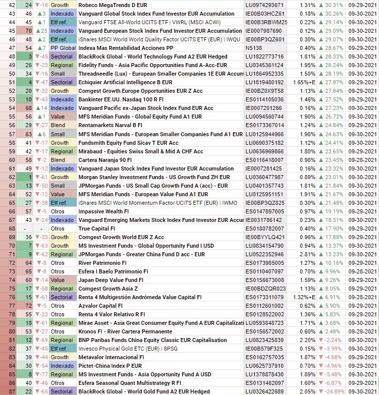Click iShares MSCI World Momentum Factor IWMO
The width and height of the screenshot is (379, 395).
pos(157,202)
